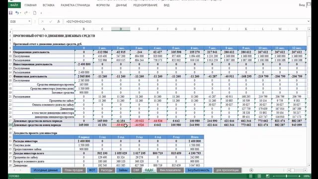The width and height of the screenshot is (318, 179).
Task: Switch to the ГЛАВНАЯ ribbon tab
Action: pyautogui.click(x=30, y=5)
